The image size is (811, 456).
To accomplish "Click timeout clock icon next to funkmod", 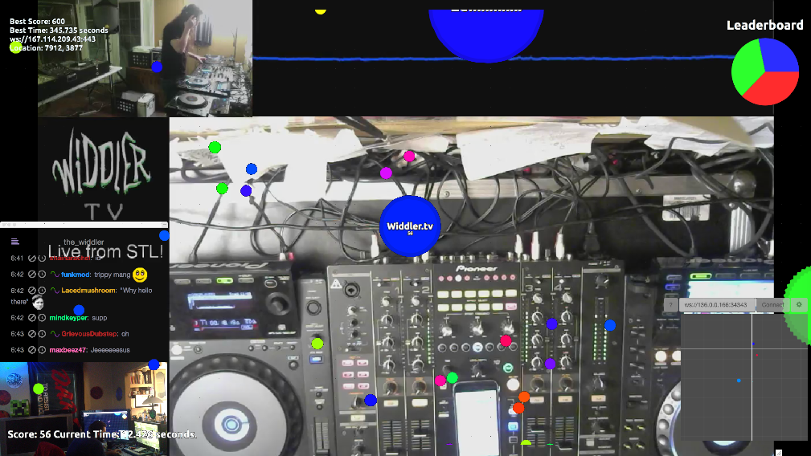I will click(x=42, y=275).
